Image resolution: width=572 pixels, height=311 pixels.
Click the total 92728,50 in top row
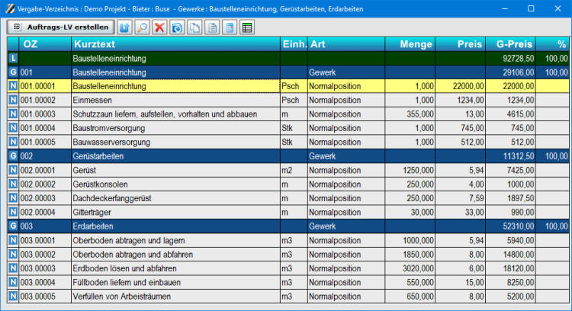coord(511,59)
